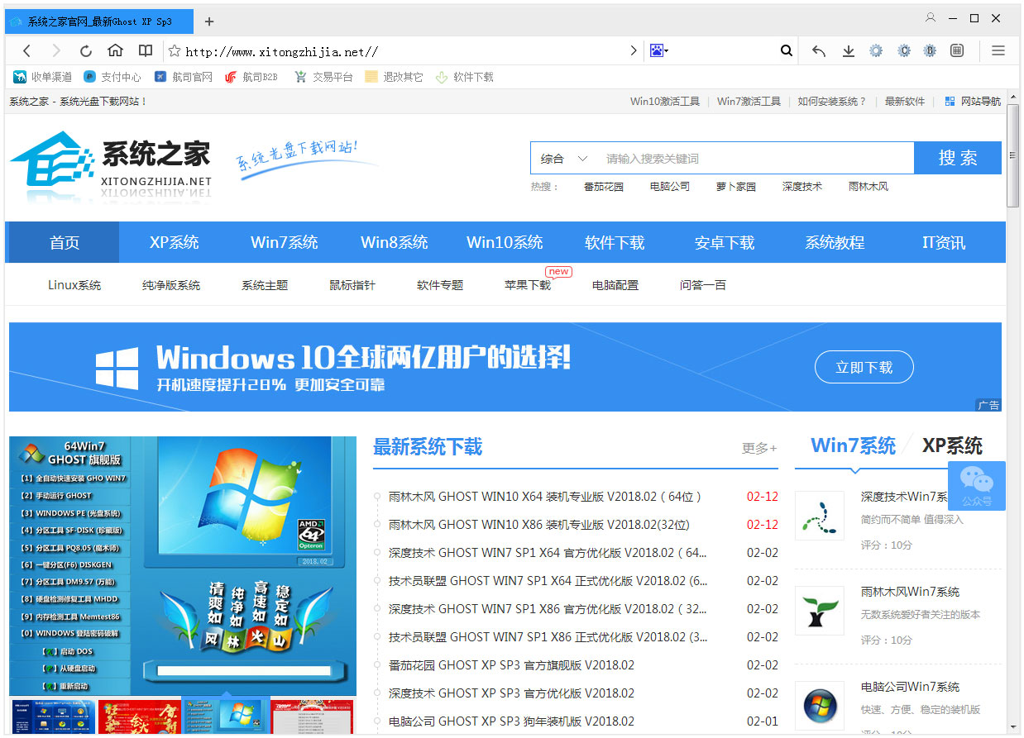Reload the page with the refresh icon
Screen dimensions: 1024x738
click(86, 51)
